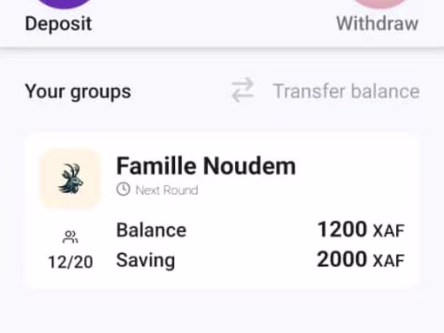This screenshot has height=333, width=444.
Task: Click the Saving label
Action: click(x=145, y=260)
